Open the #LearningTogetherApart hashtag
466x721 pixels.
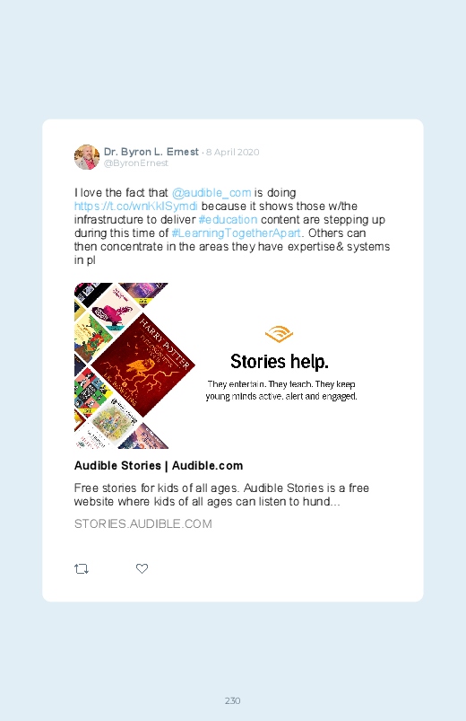coord(237,233)
